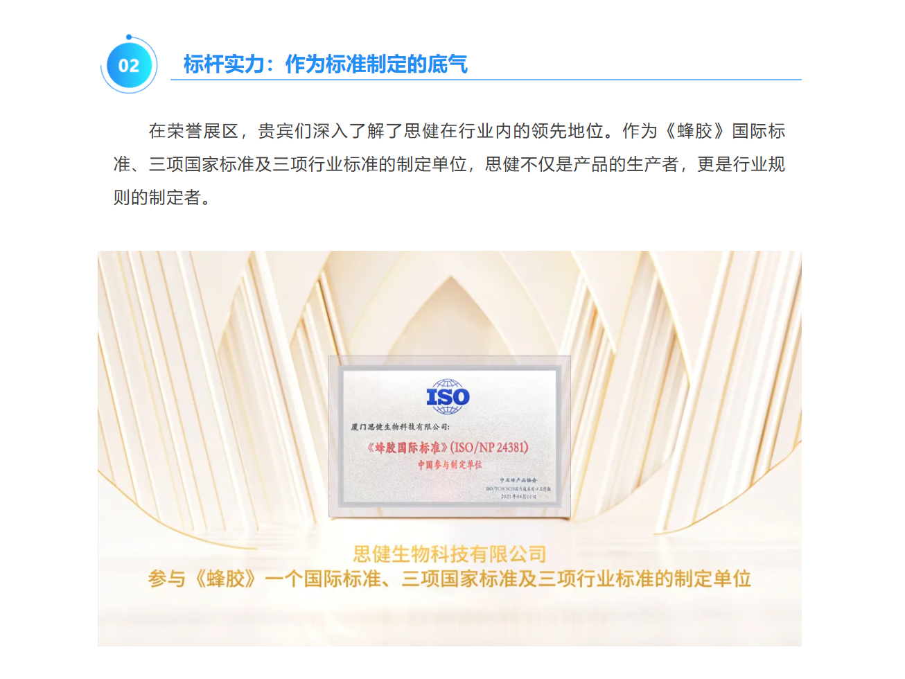Viewport: 905px width, 679px height.
Task: Select 《蜂胶》 in the first paragraph line
Action: click(x=694, y=131)
